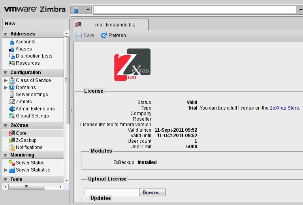
Task: Click the Status value 'Valid'
Action: [x=192, y=102]
